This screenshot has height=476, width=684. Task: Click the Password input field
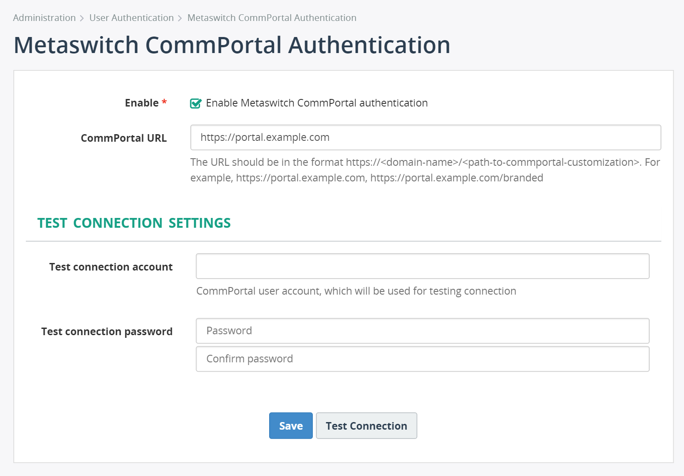(422, 331)
